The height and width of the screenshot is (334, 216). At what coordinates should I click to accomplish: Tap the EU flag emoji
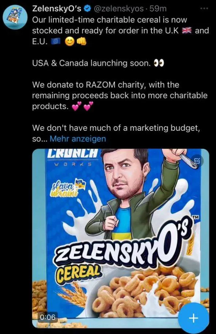(56, 42)
